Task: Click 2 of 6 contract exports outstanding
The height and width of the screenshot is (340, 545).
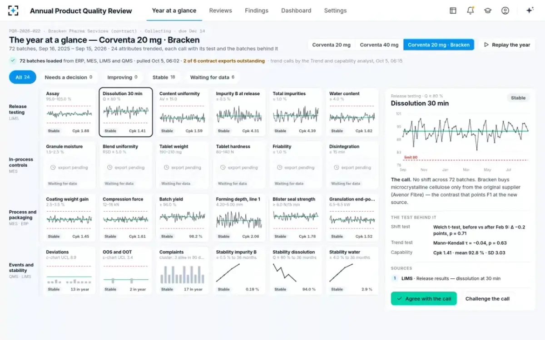Action: coord(224,61)
